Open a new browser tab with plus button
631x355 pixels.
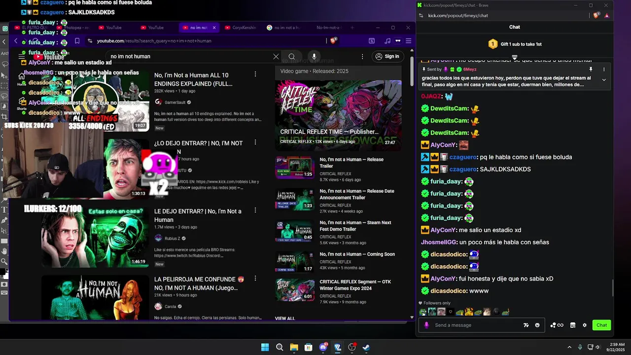(352, 28)
